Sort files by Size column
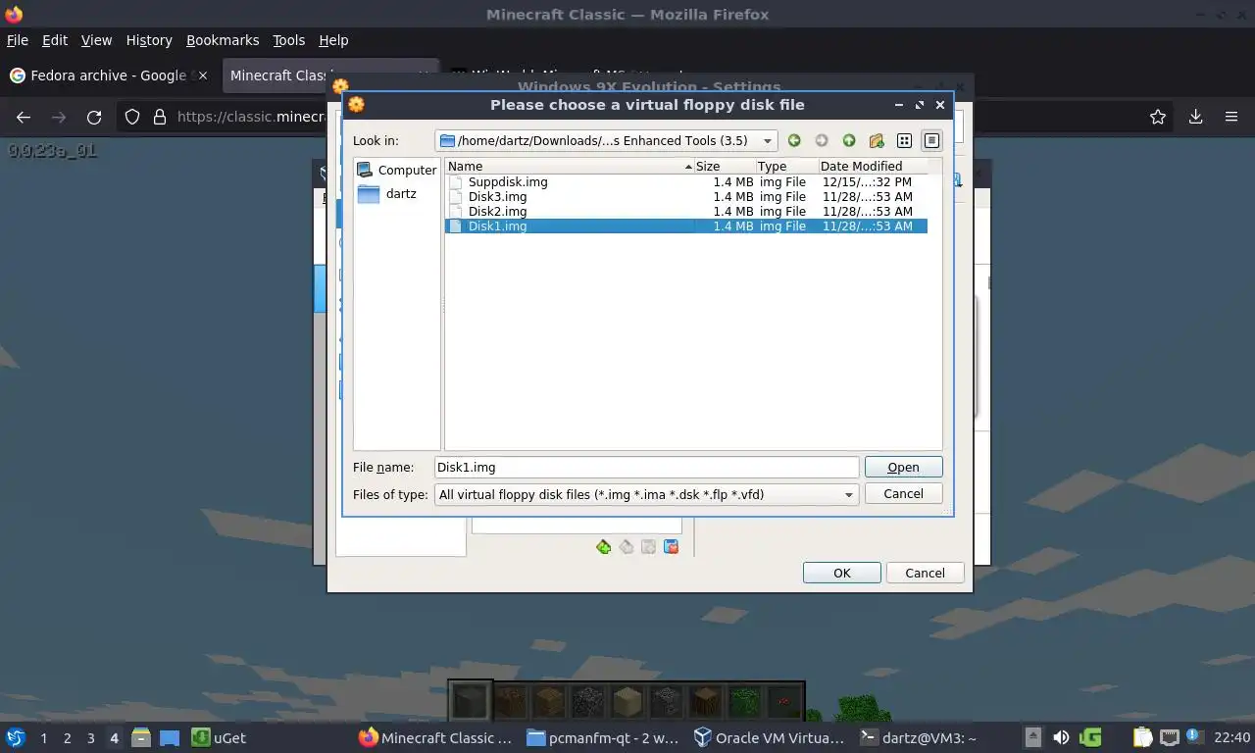 click(725, 166)
